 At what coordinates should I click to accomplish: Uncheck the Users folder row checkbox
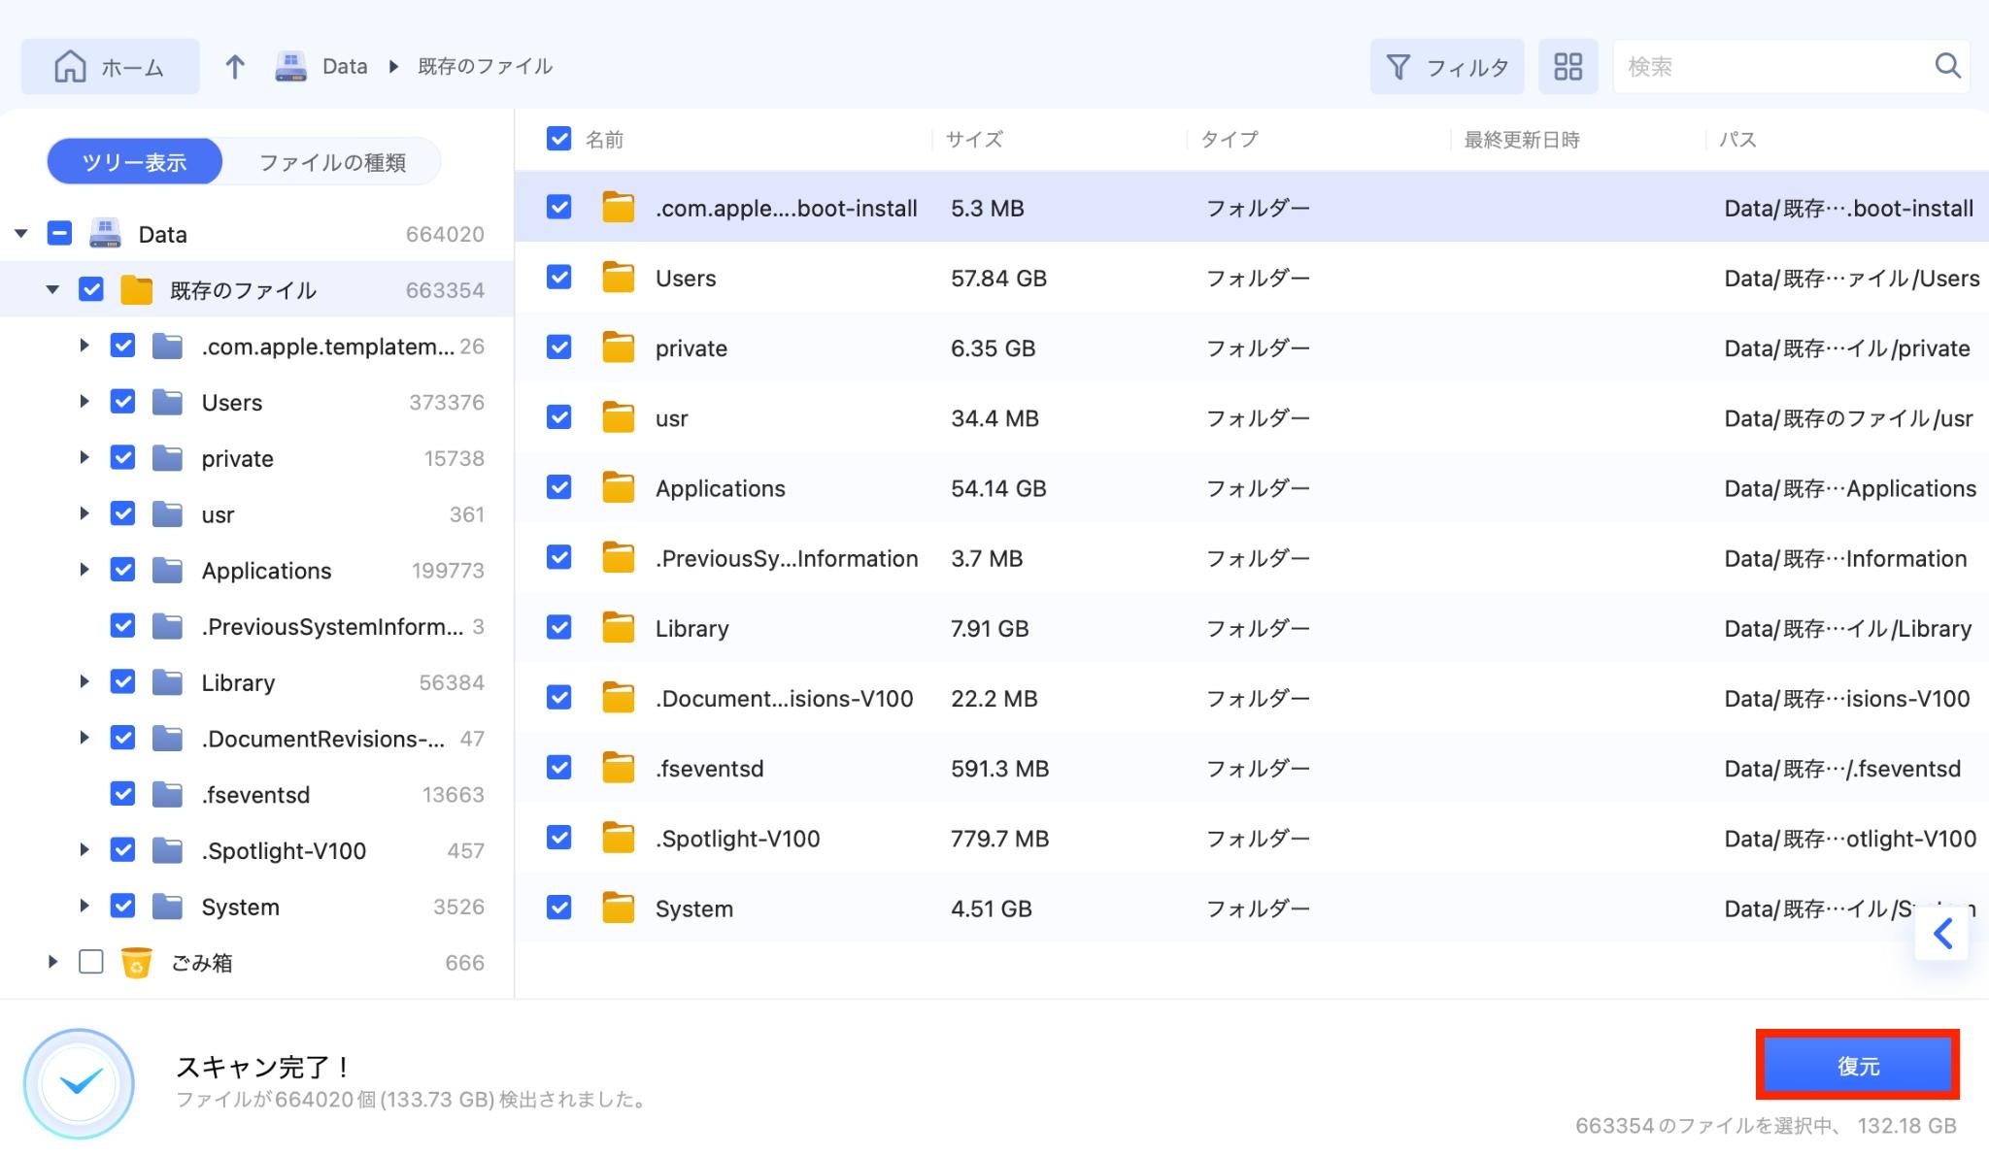pyautogui.click(x=558, y=278)
